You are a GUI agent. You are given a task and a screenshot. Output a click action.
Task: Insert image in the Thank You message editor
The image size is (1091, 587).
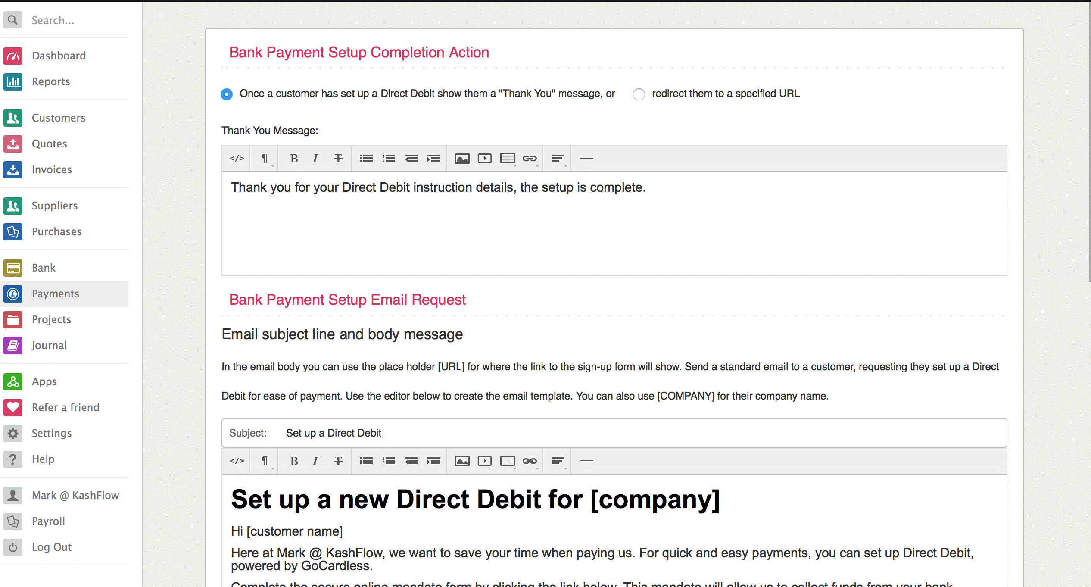tap(462, 159)
